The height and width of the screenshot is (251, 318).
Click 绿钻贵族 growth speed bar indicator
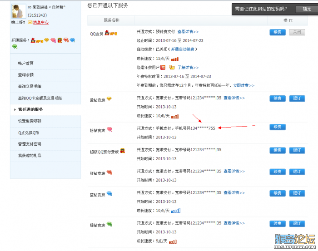(x=173, y=241)
